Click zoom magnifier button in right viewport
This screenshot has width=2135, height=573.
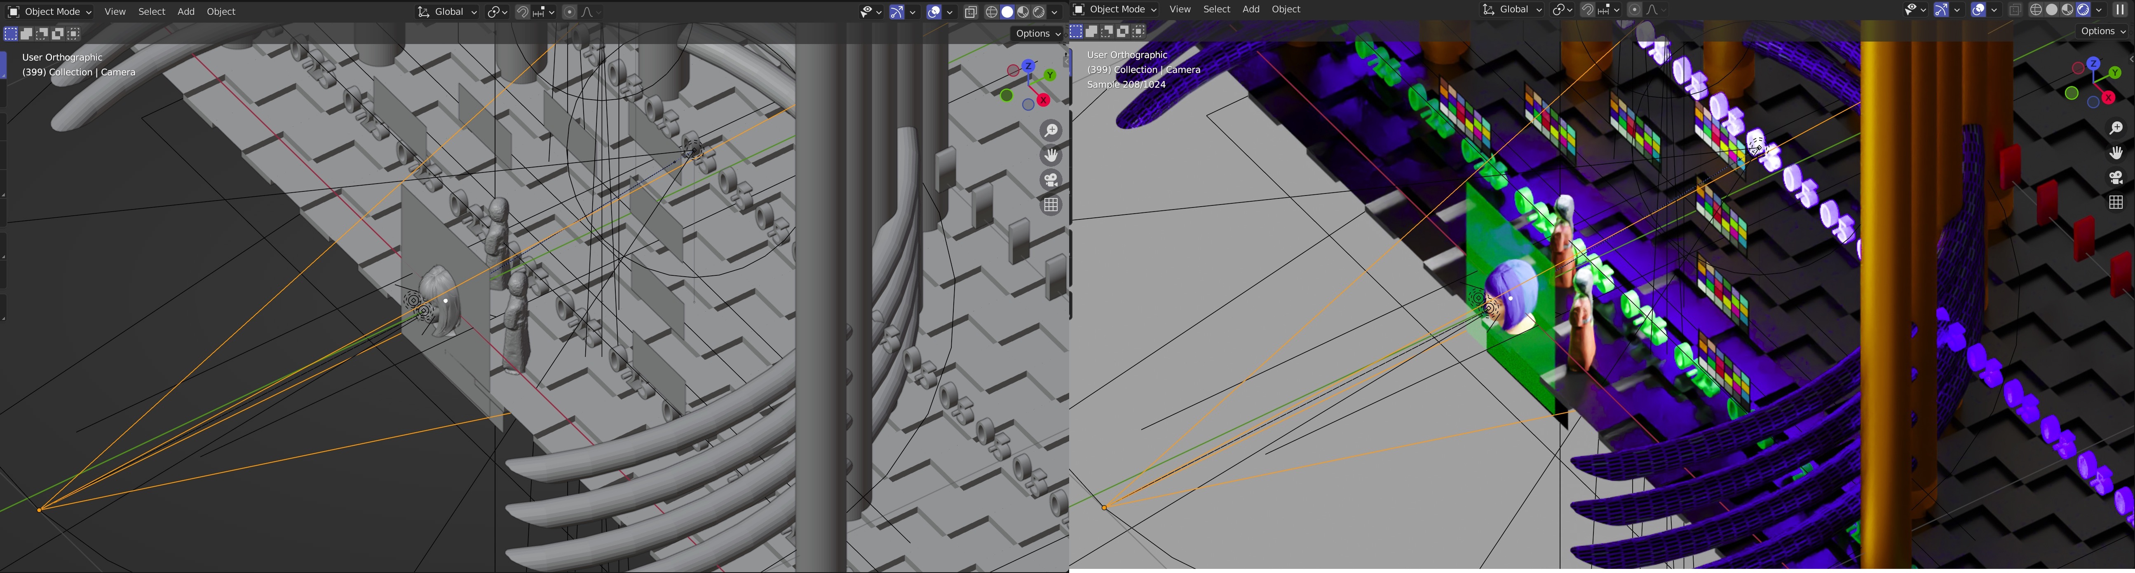tap(2116, 128)
